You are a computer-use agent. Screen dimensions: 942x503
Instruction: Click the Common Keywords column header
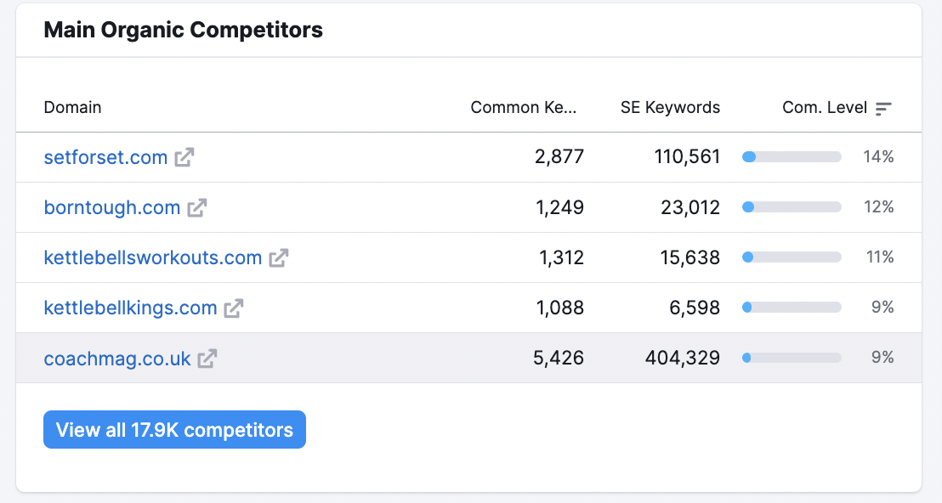click(524, 108)
